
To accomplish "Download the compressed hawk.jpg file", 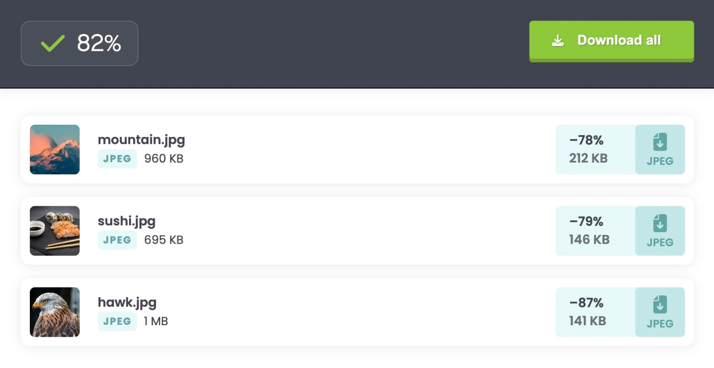I will tap(660, 312).
